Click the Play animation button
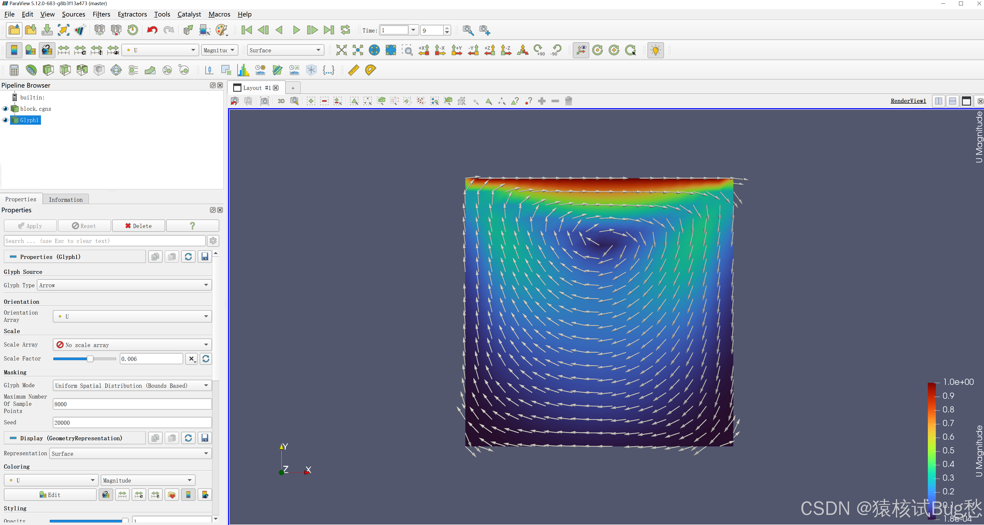This screenshot has width=984, height=525. (296, 30)
